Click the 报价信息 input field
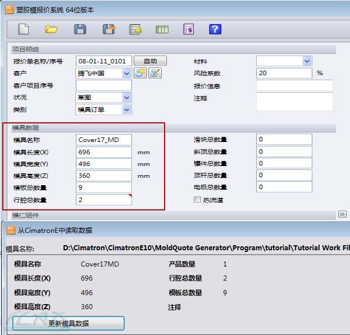The width and height of the screenshot is (350, 335). 294,85
